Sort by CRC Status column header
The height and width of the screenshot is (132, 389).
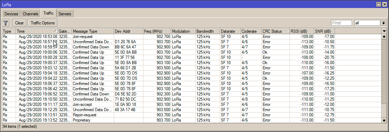click(x=276, y=31)
